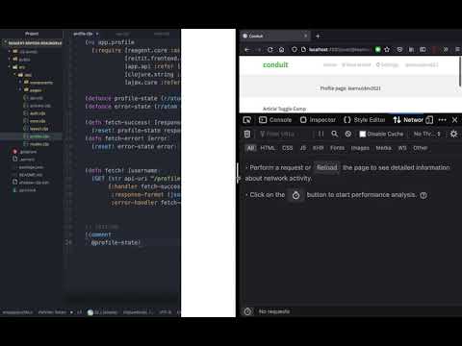Image resolution: width=462 pixels, height=346 pixels.
Task: Filter requests by All
Action: [251, 148]
